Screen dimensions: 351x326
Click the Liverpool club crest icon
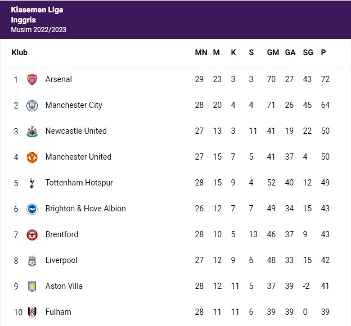[32, 260]
